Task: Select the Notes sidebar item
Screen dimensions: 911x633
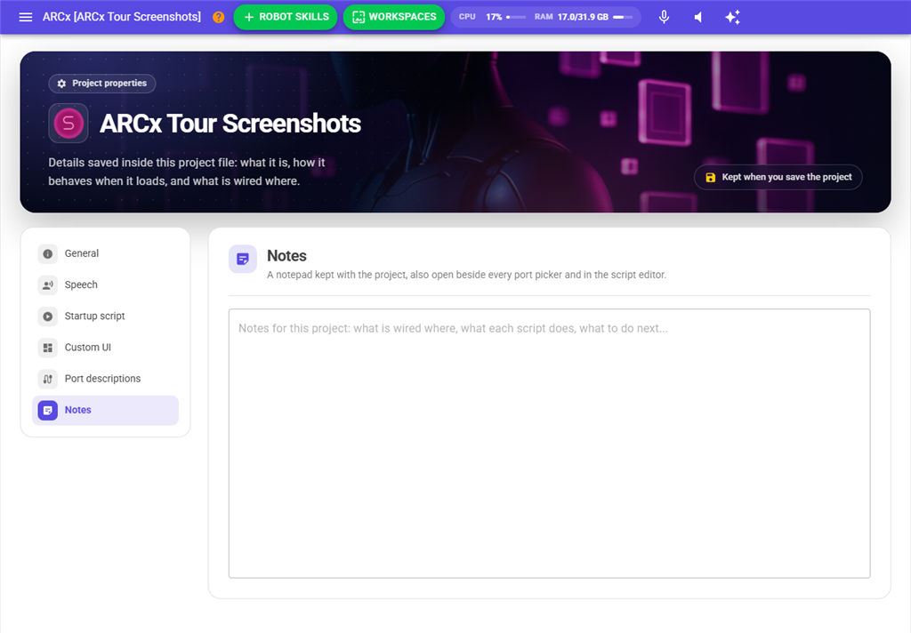Action: click(105, 411)
